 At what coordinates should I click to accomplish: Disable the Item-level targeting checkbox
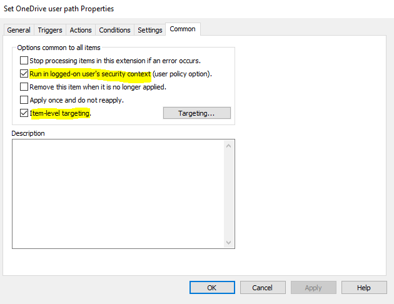tap(24, 113)
